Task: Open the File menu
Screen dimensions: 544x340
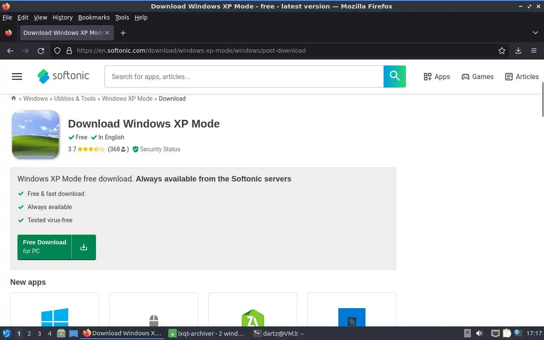Action: tap(7, 17)
